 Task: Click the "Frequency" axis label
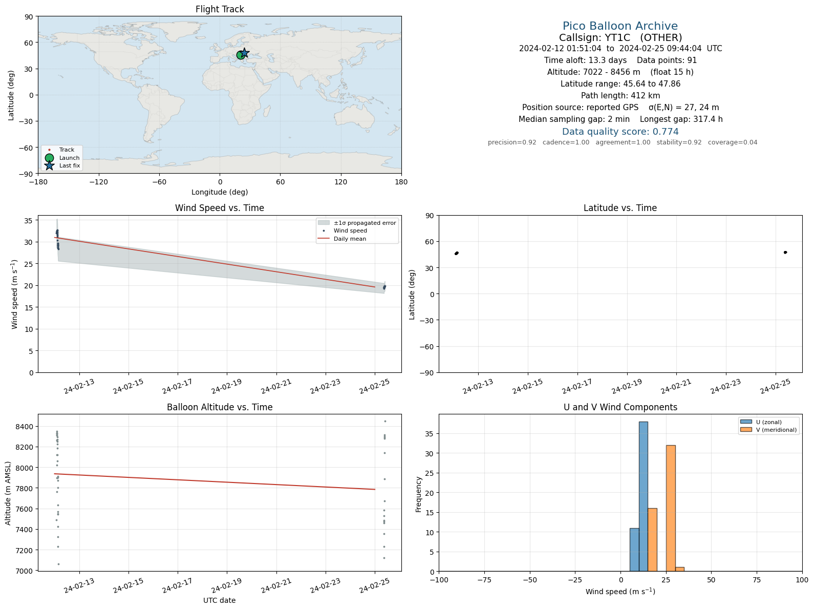[x=419, y=494]
